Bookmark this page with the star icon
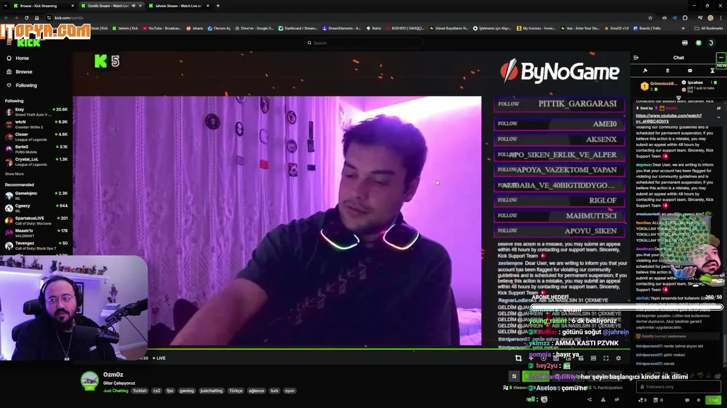The width and height of the screenshot is (727, 408). pyautogui.click(x=650, y=18)
